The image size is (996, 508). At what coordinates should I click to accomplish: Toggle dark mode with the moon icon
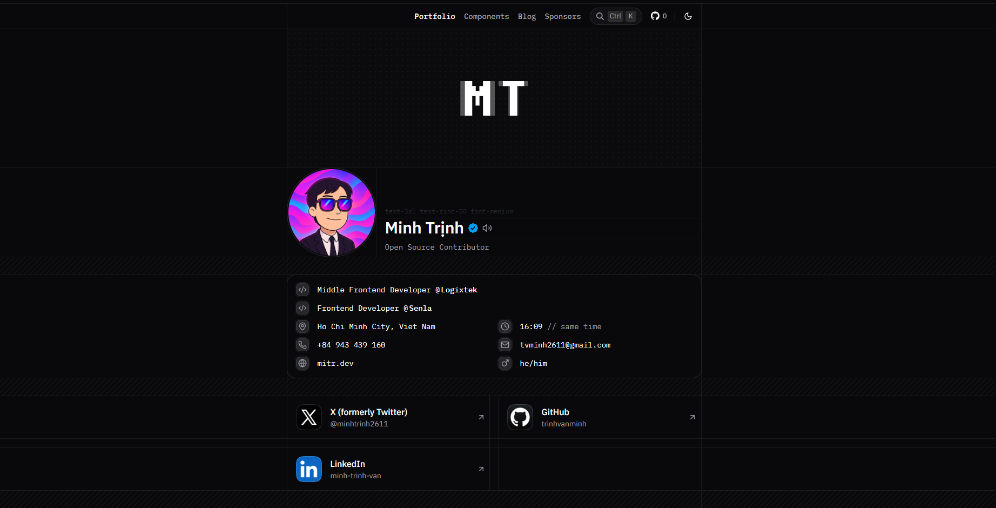click(x=688, y=16)
